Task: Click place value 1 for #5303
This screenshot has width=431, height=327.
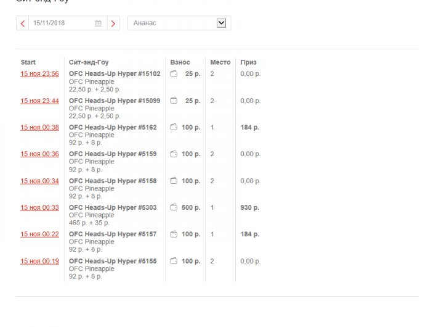Action: tap(212, 207)
